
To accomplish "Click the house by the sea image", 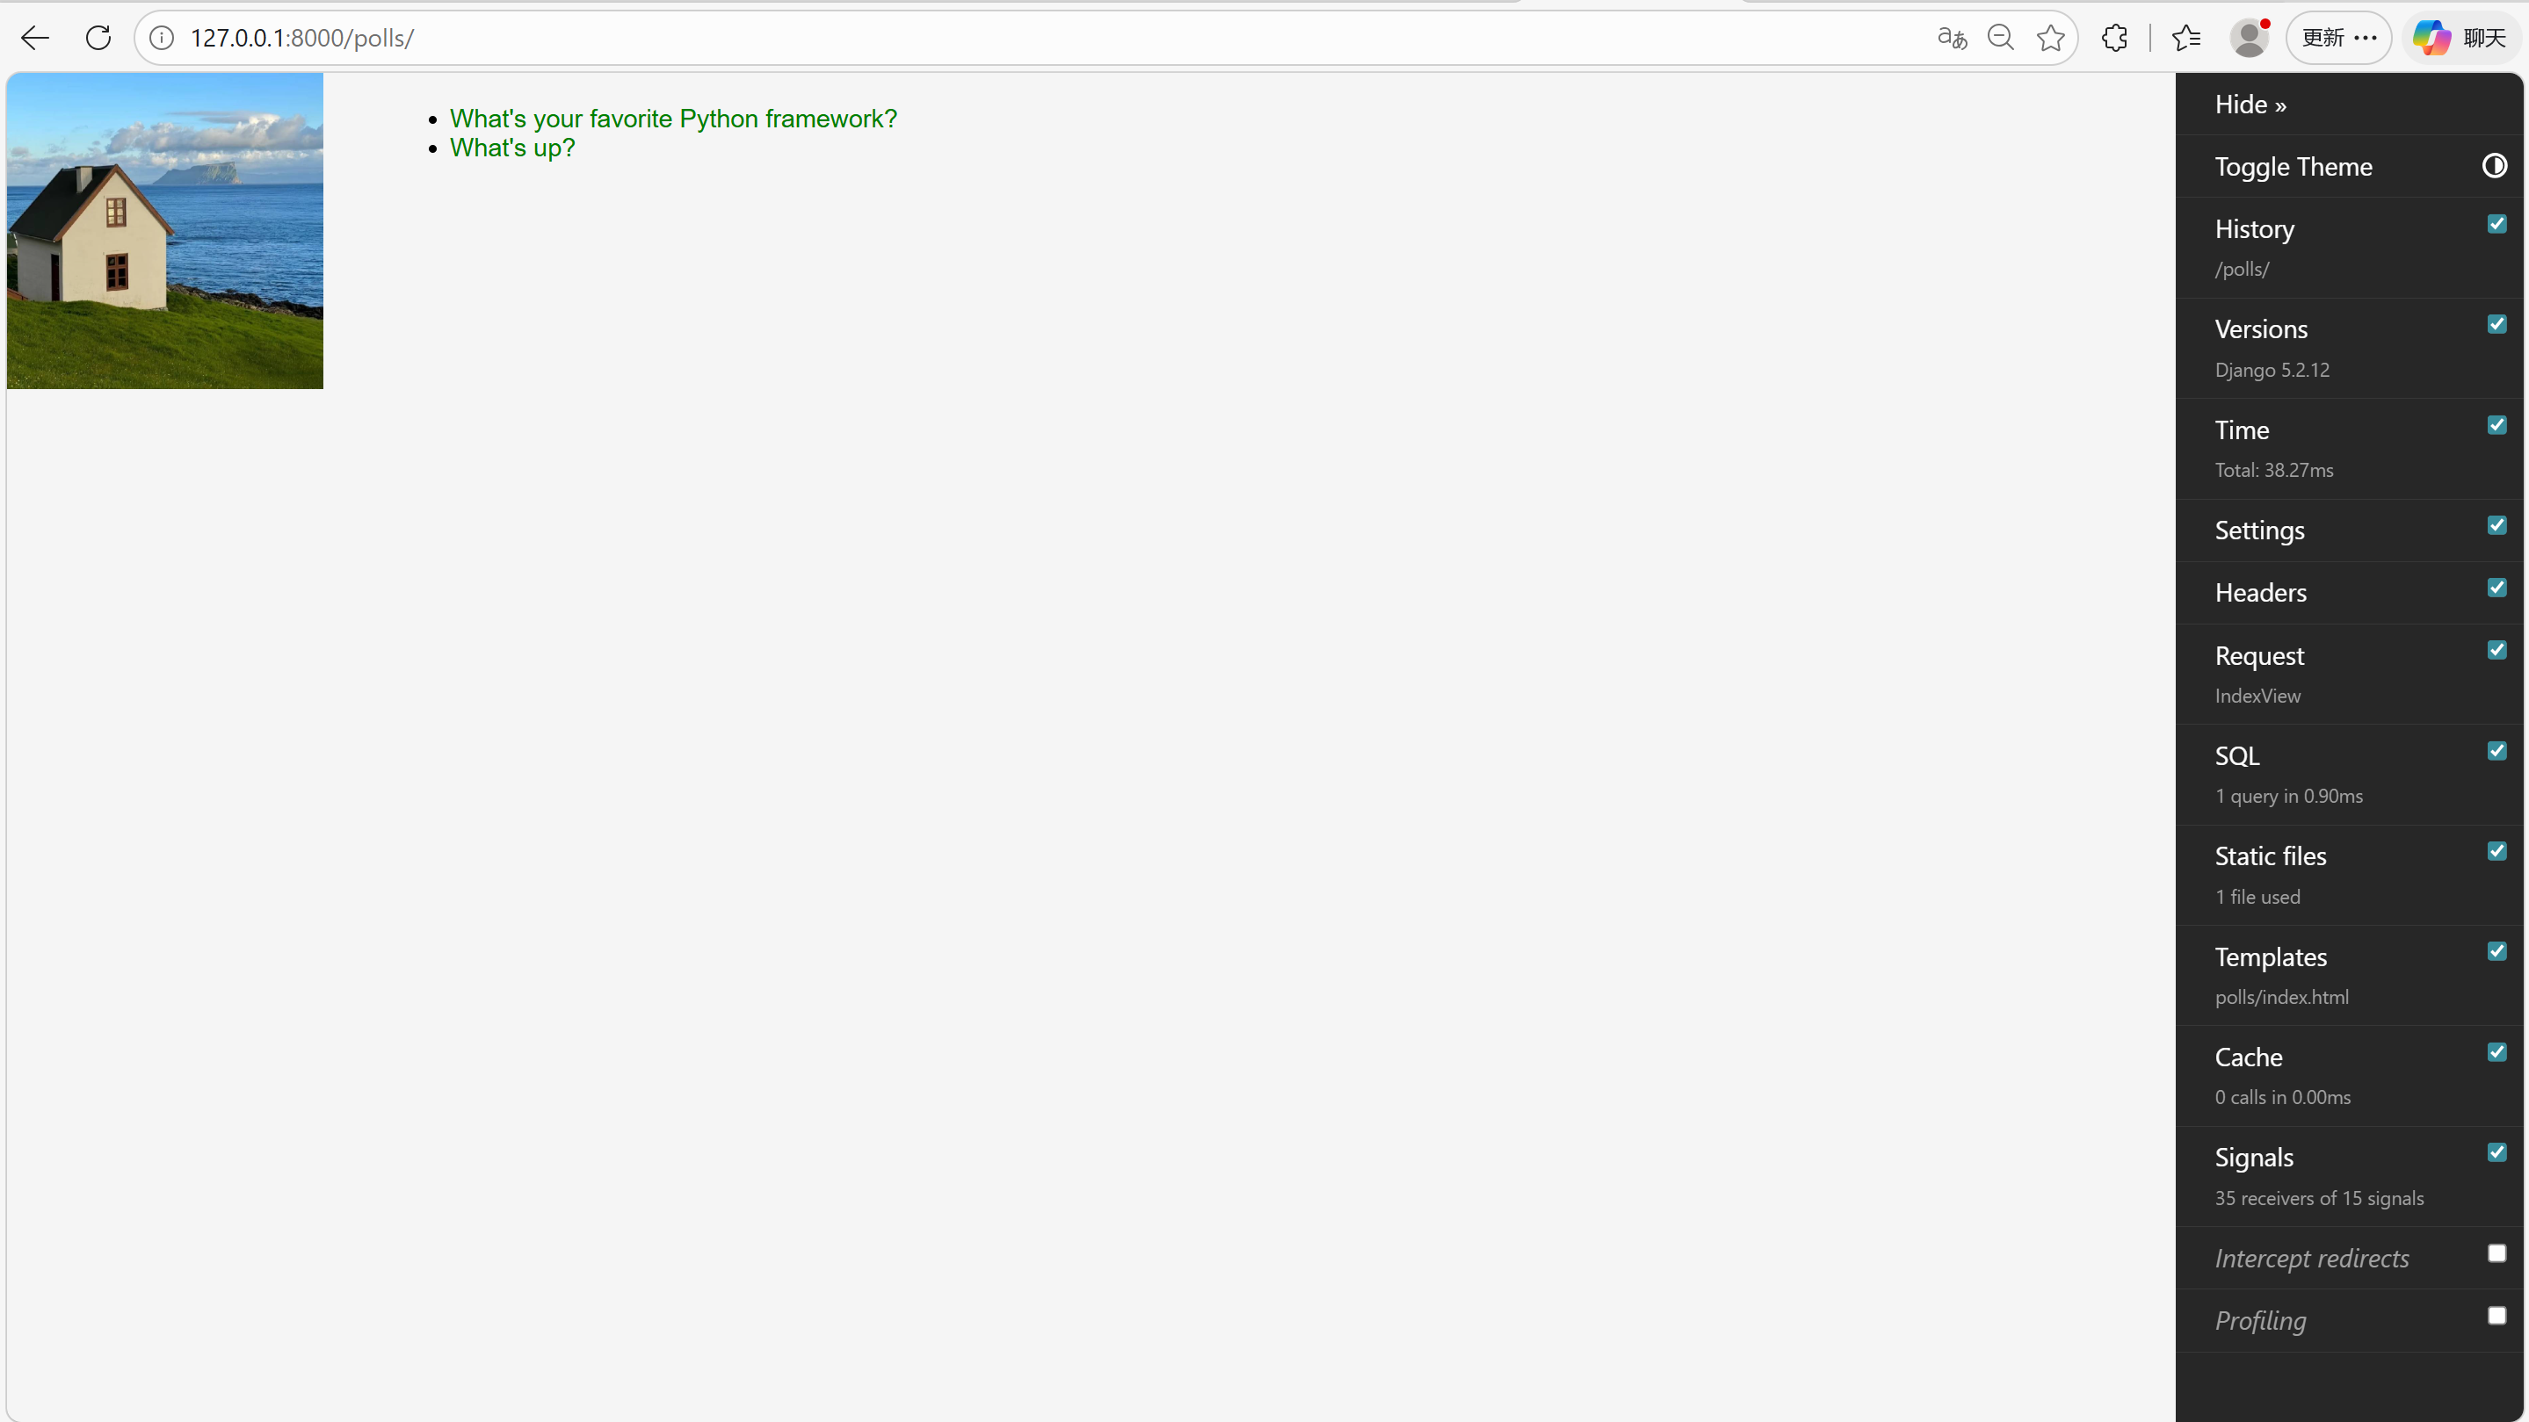I will click(x=165, y=231).
